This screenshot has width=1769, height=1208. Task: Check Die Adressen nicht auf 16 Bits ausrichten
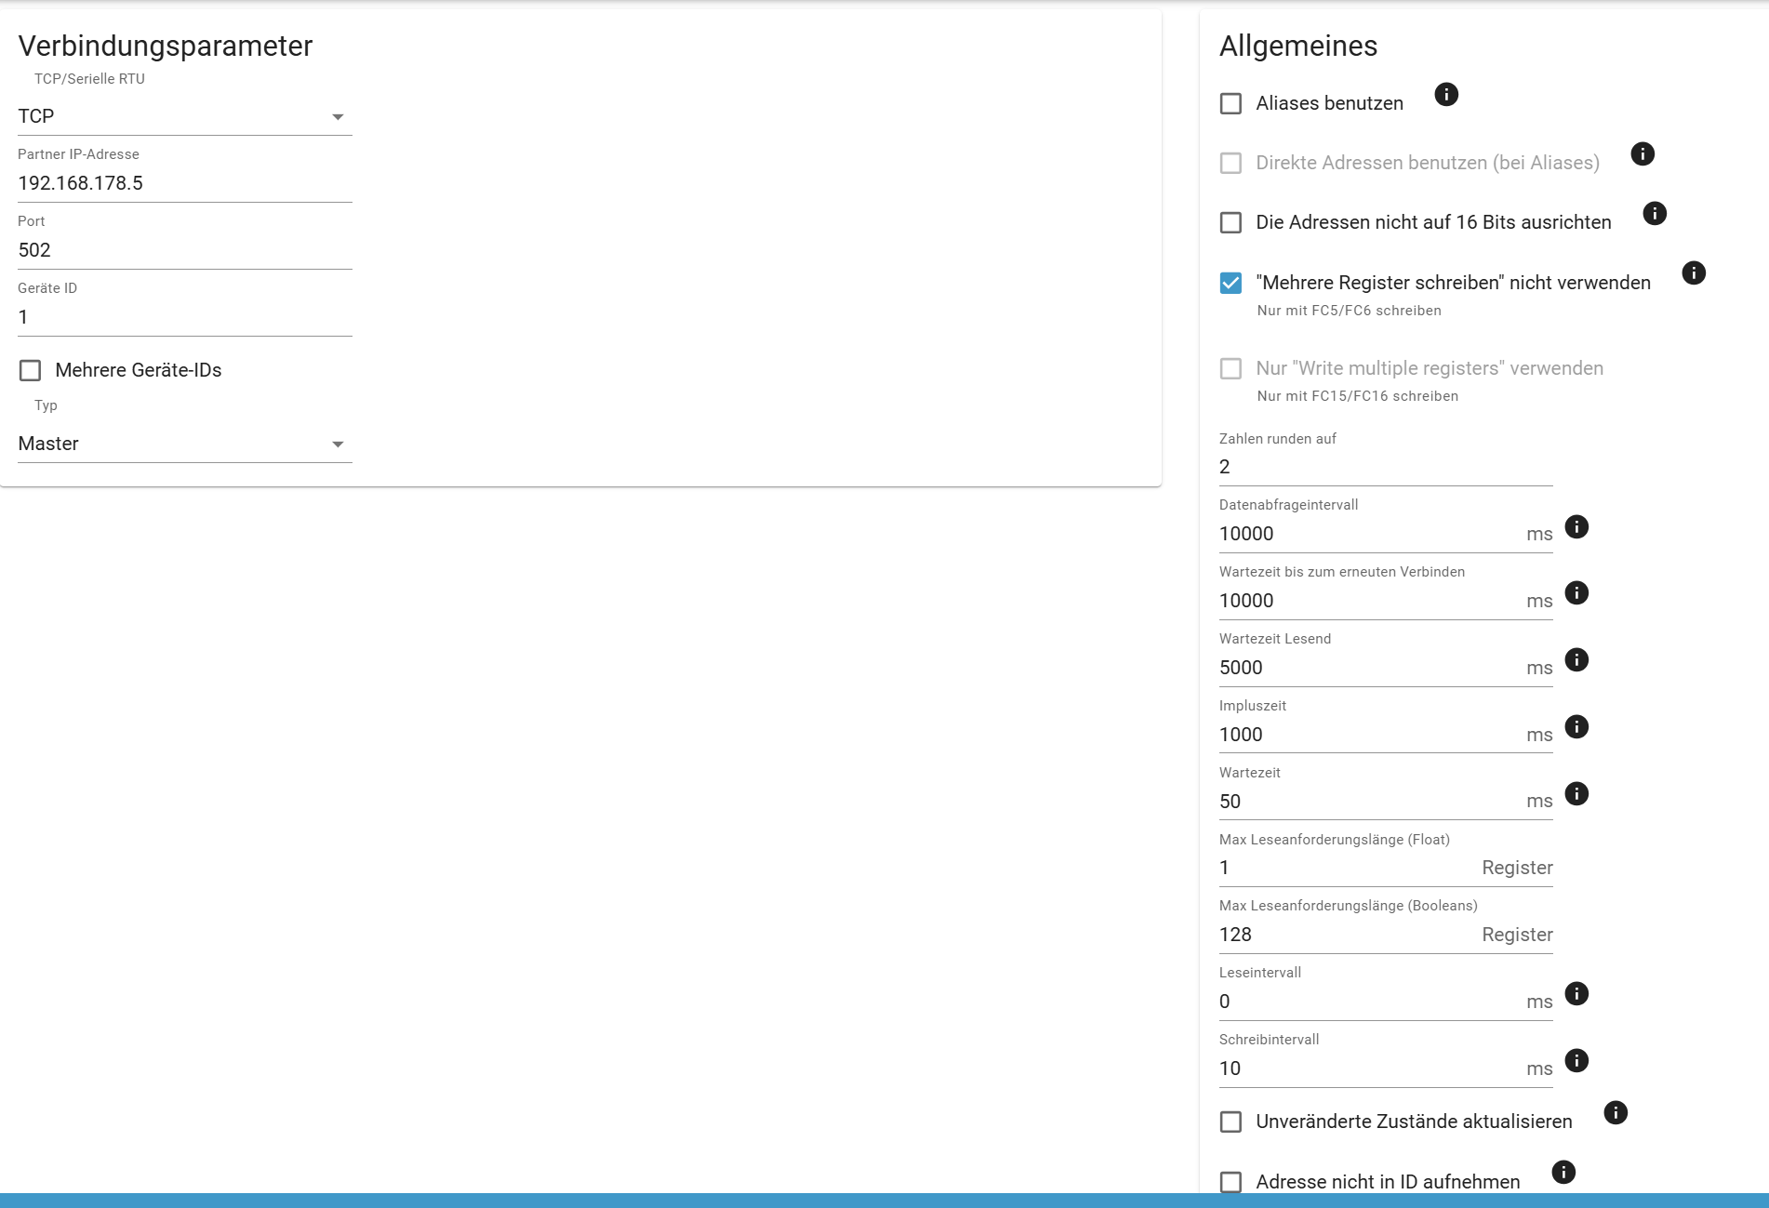pyautogui.click(x=1230, y=223)
